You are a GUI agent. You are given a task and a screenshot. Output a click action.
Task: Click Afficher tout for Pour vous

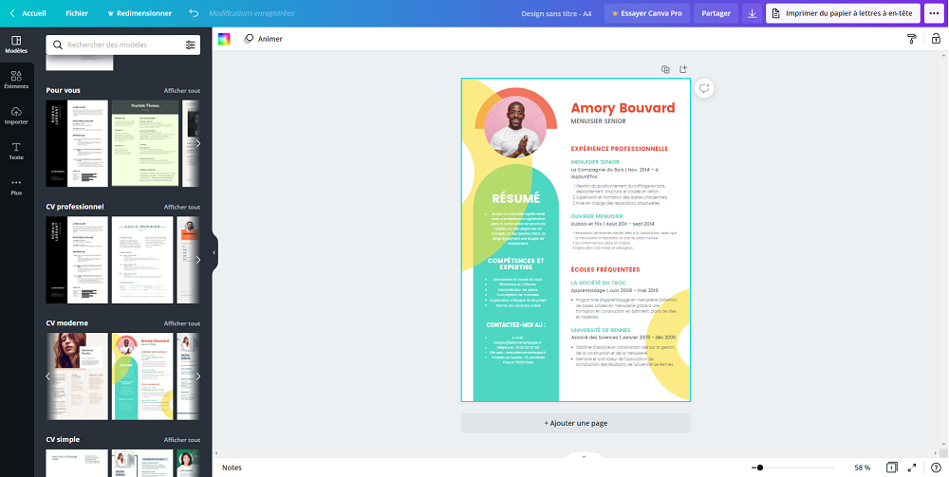(182, 91)
